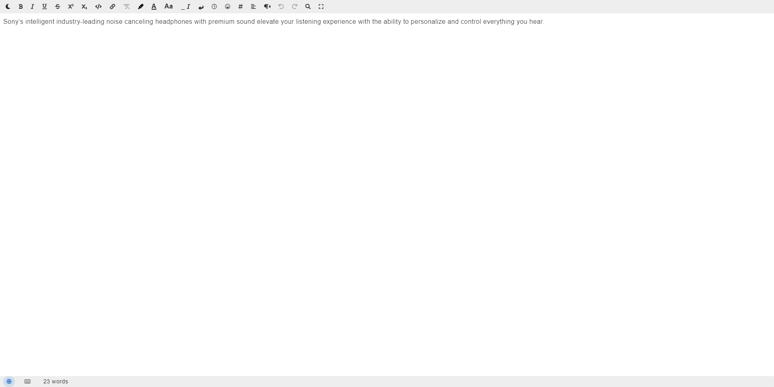Image resolution: width=774 pixels, height=387 pixels.
Task: Apply italic formatting
Action: tap(32, 6)
